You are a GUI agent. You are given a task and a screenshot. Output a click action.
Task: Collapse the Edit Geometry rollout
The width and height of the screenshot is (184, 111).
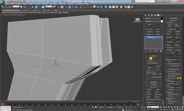coord(174,18)
